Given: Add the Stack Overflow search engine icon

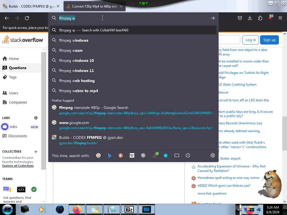Looking at the screenshot, I should [155, 155].
